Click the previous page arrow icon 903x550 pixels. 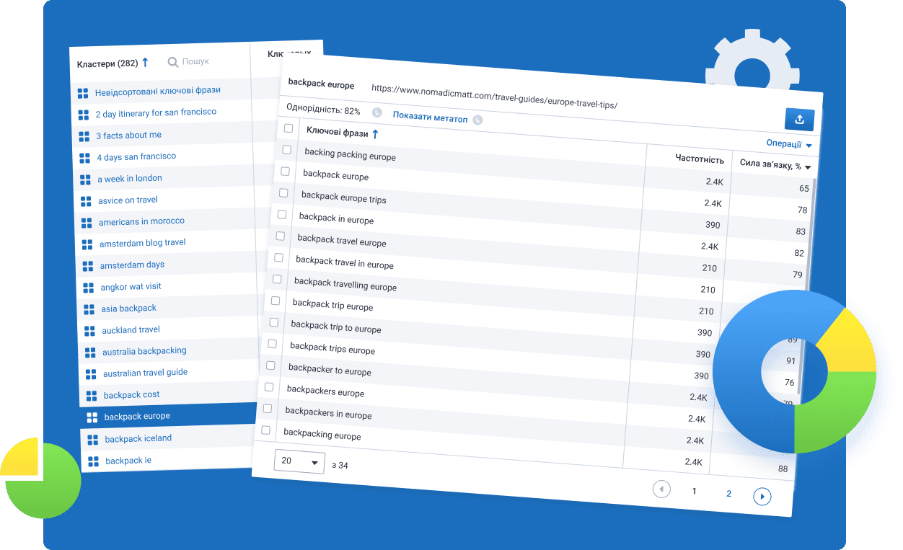pos(661,489)
